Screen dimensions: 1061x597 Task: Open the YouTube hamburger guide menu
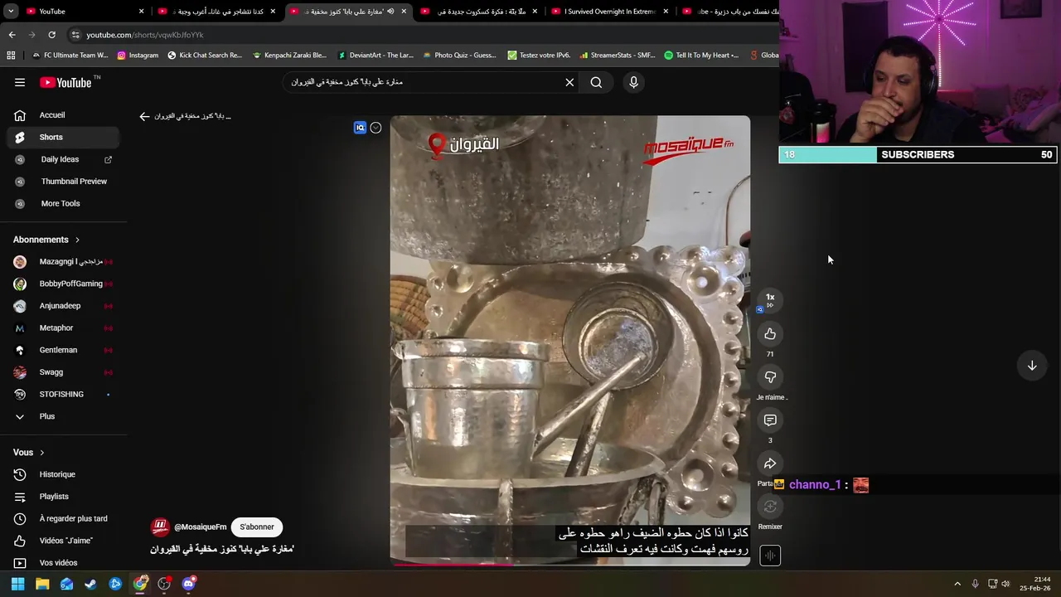[20, 82]
